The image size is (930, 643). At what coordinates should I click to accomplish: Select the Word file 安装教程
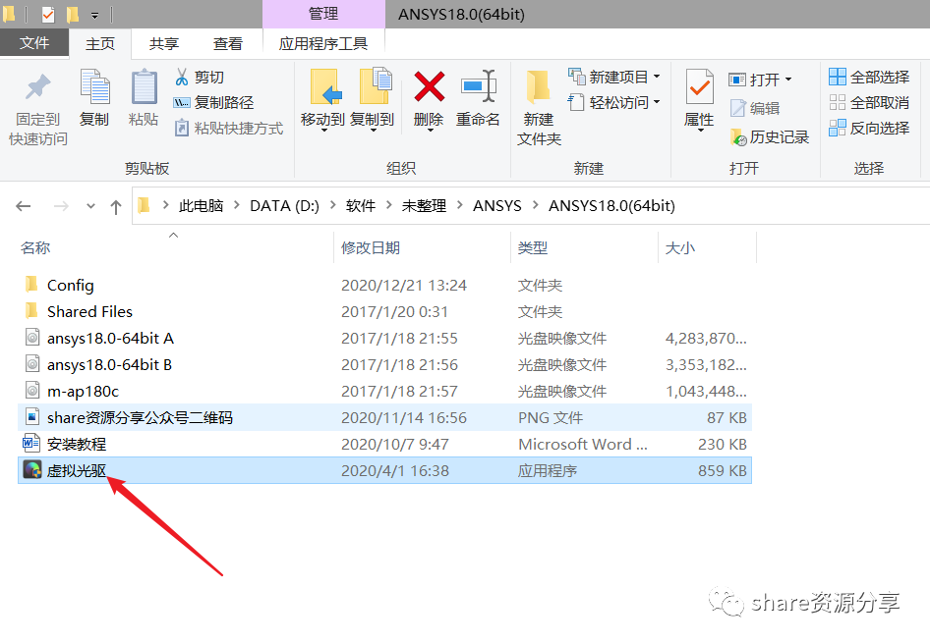385,444
